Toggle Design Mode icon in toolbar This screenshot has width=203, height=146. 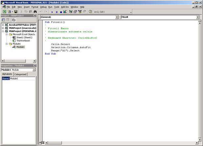coord(65,11)
